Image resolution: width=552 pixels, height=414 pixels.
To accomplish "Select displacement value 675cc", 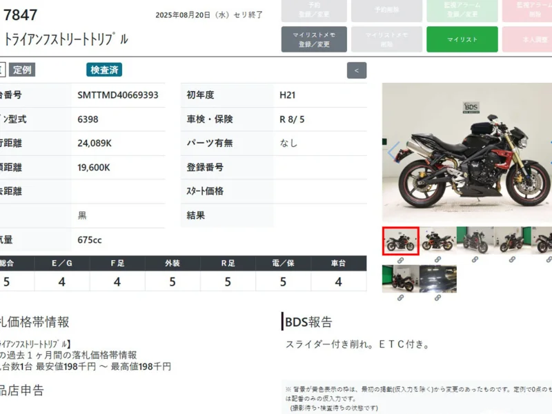I will point(90,240).
